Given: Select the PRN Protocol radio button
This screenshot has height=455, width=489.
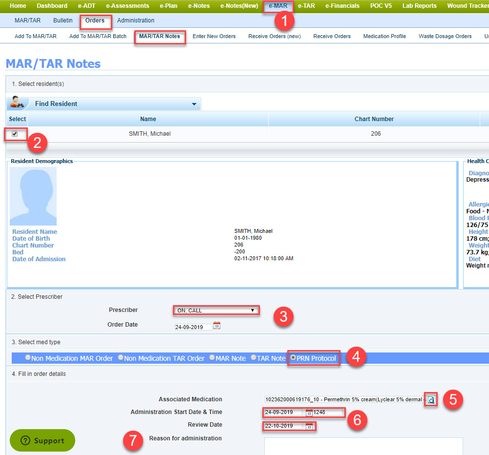Looking at the screenshot, I should (x=293, y=358).
